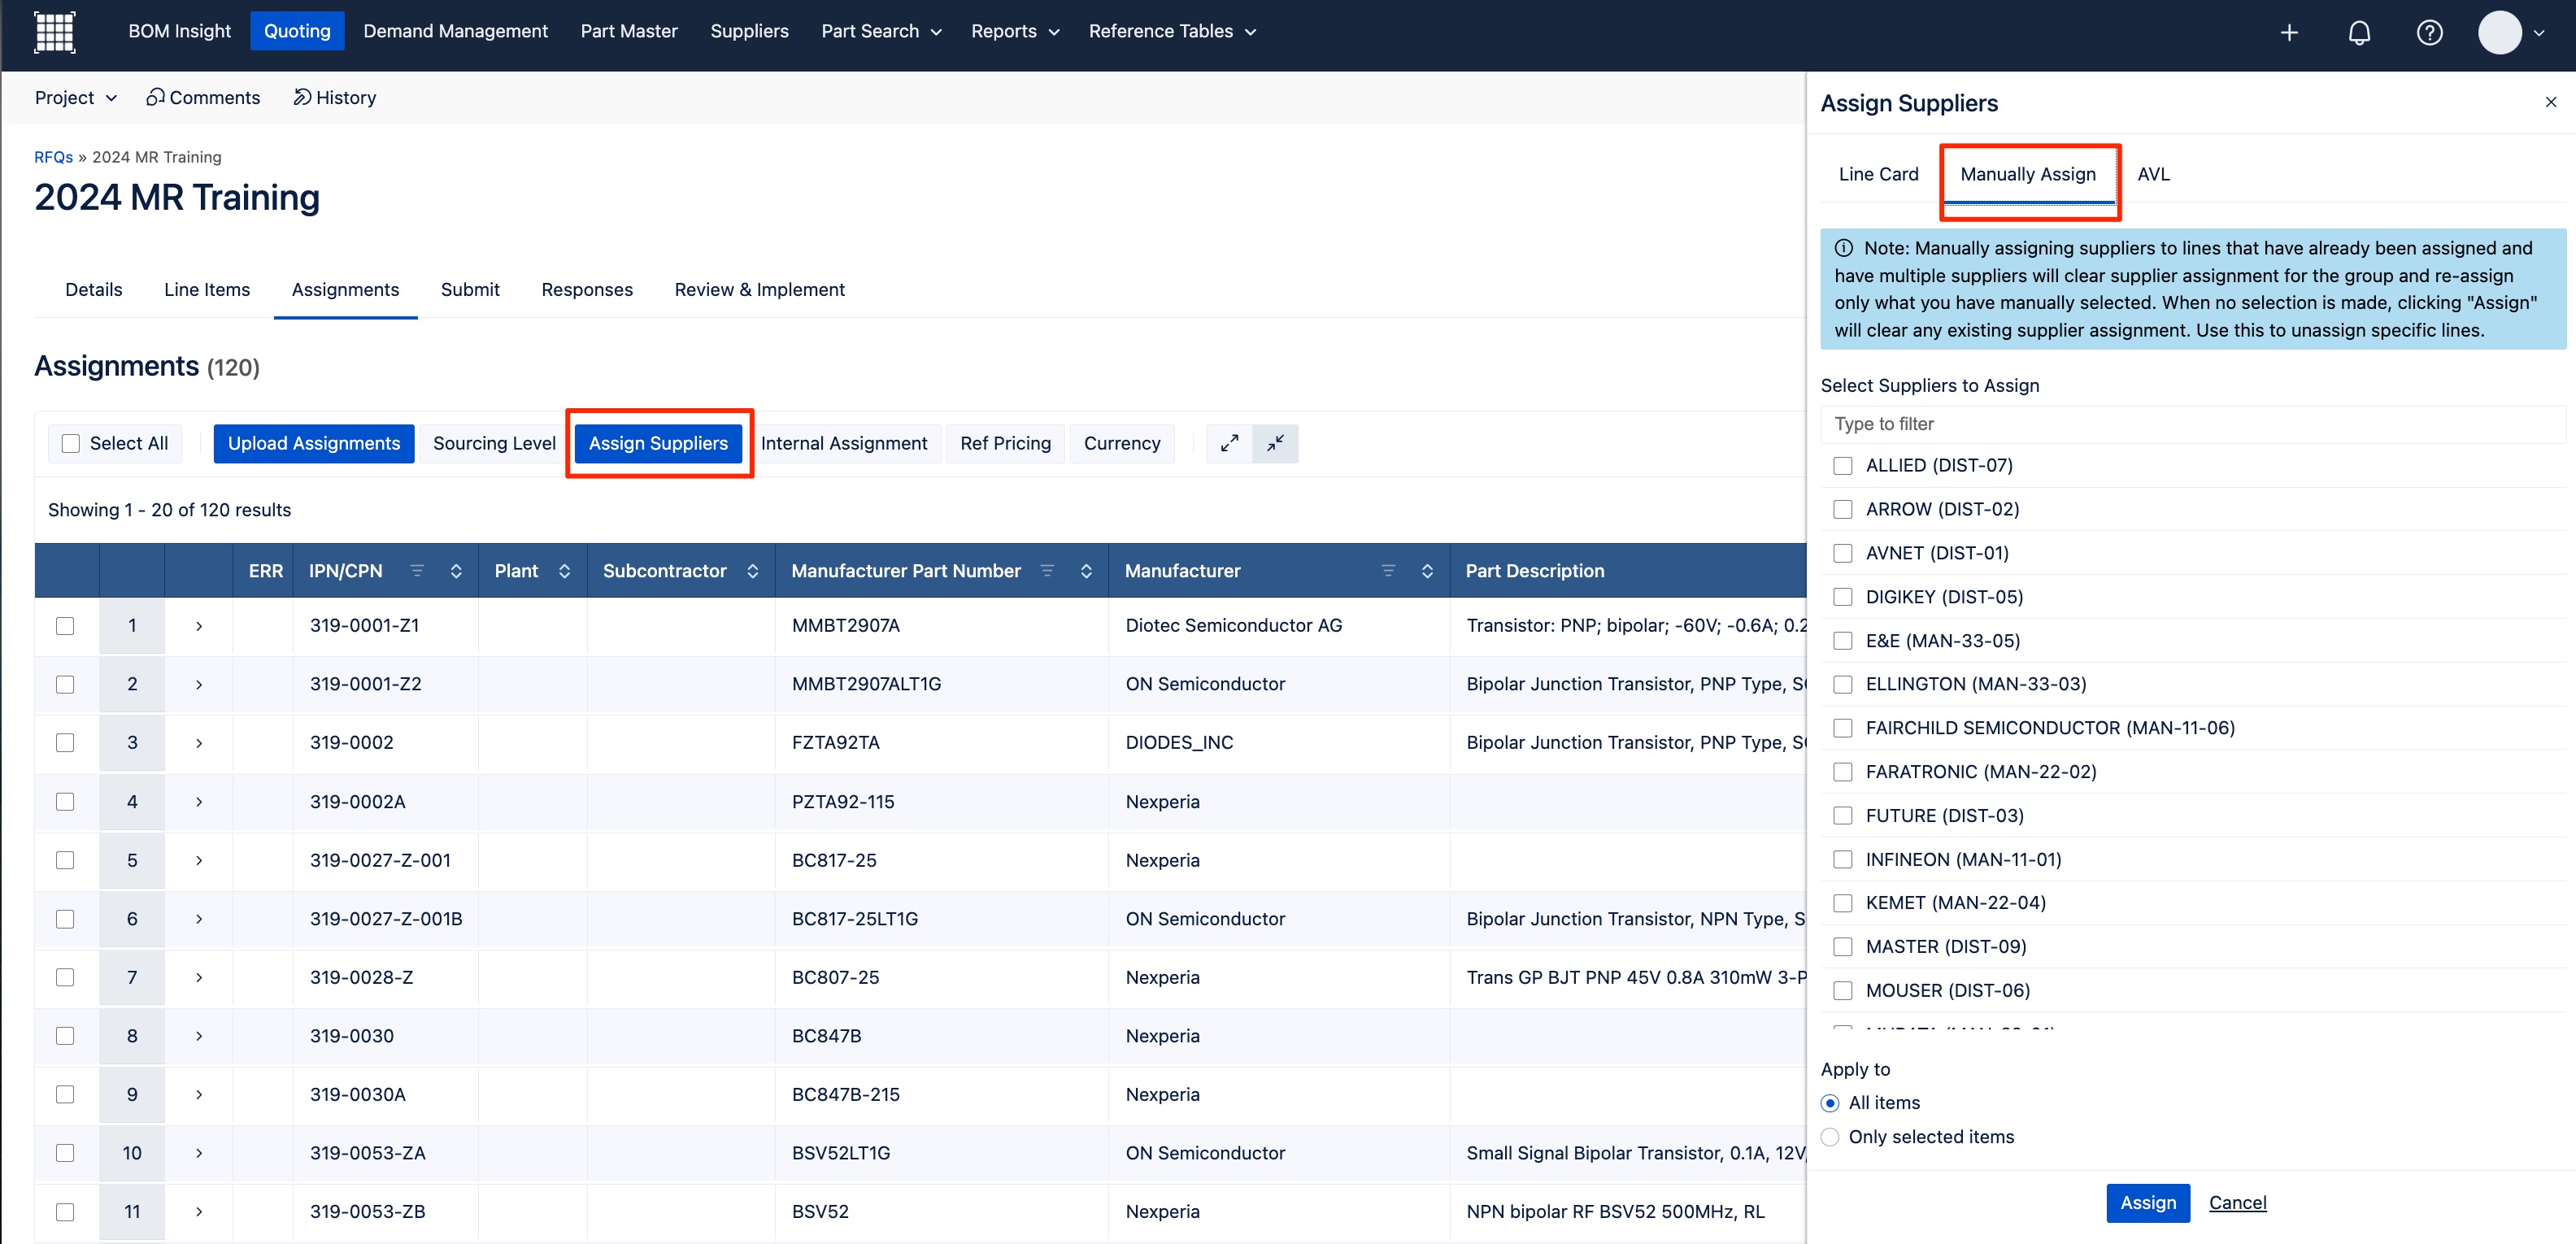This screenshot has height=1244, width=2576.
Task: Select the Only selected items radio button
Action: [1830, 1137]
